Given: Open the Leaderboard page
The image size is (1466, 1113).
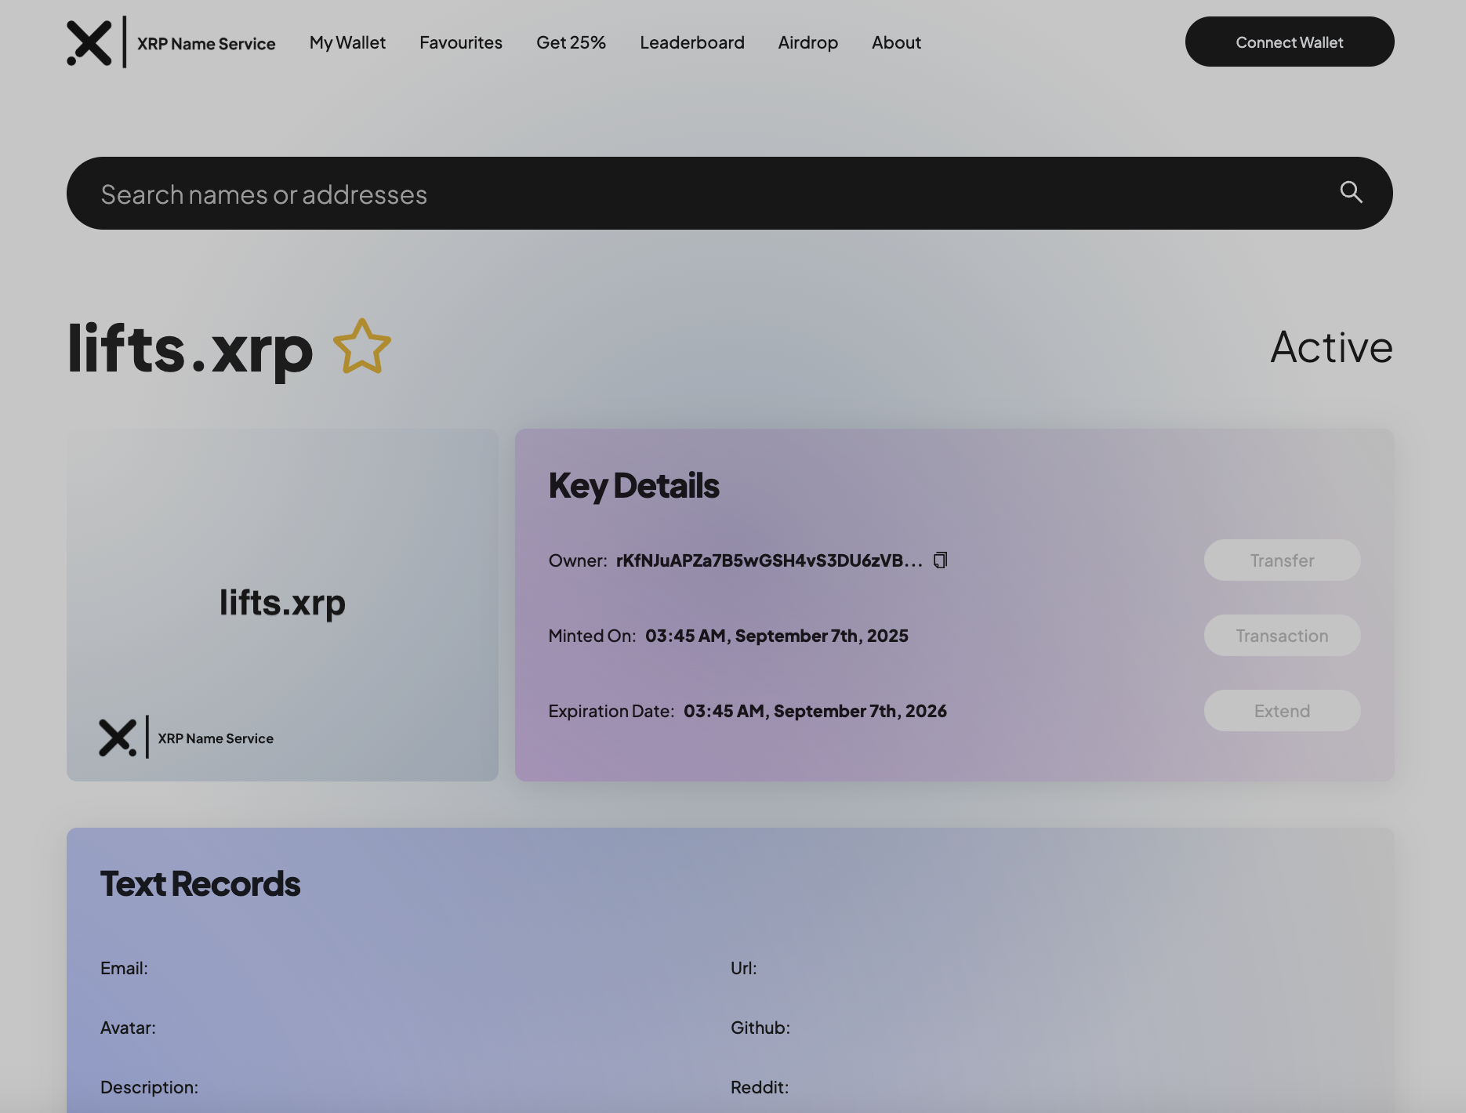Looking at the screenshot, I should 691,42.
